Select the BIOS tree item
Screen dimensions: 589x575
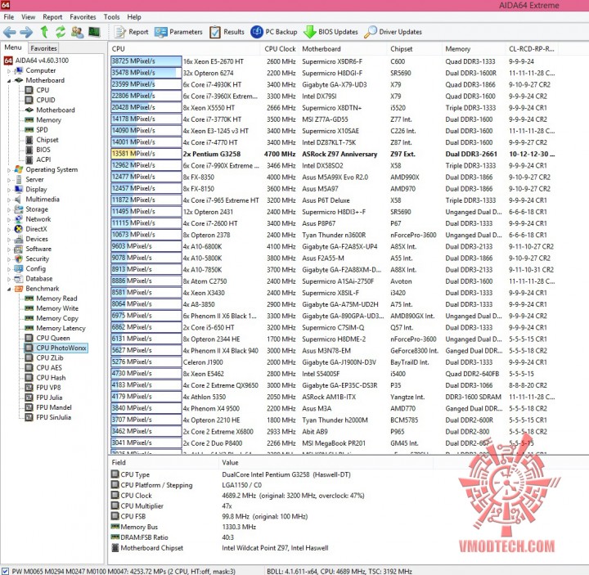pyautogui.click(x=38, y=150)
